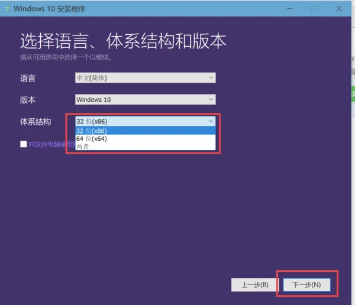Click the chevron arrow of the 版本 dropdown
Image resolution: width=355 pixels, height=305 pixels.
point(211,99)
